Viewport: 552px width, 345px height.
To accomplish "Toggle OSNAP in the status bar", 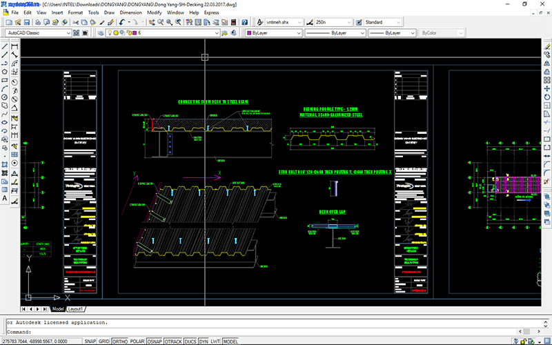I will [x=155, y=342].
